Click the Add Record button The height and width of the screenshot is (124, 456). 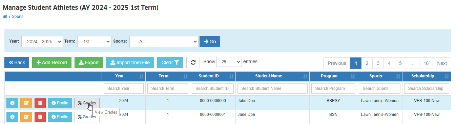point(52,63)
